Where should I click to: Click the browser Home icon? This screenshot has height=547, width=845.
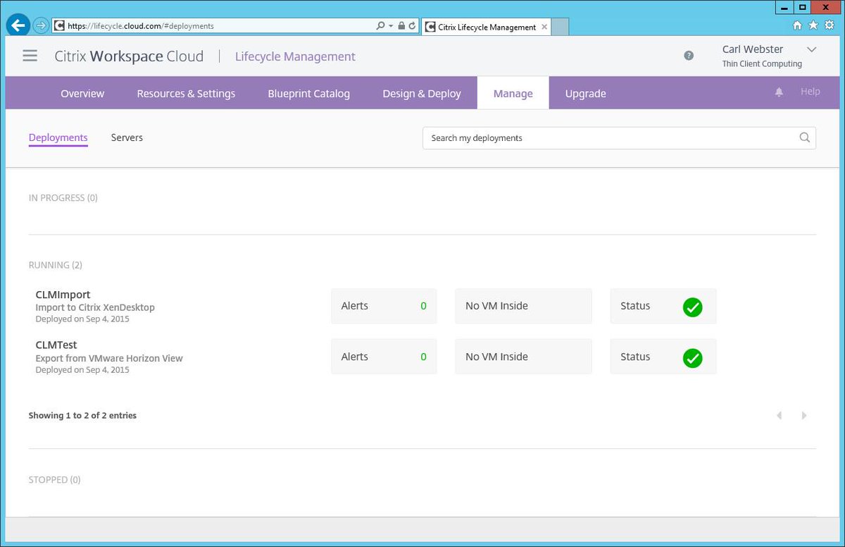[798, 25]
